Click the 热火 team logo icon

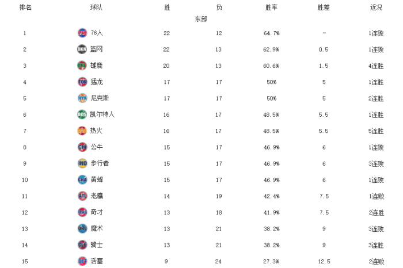[82, 131]
